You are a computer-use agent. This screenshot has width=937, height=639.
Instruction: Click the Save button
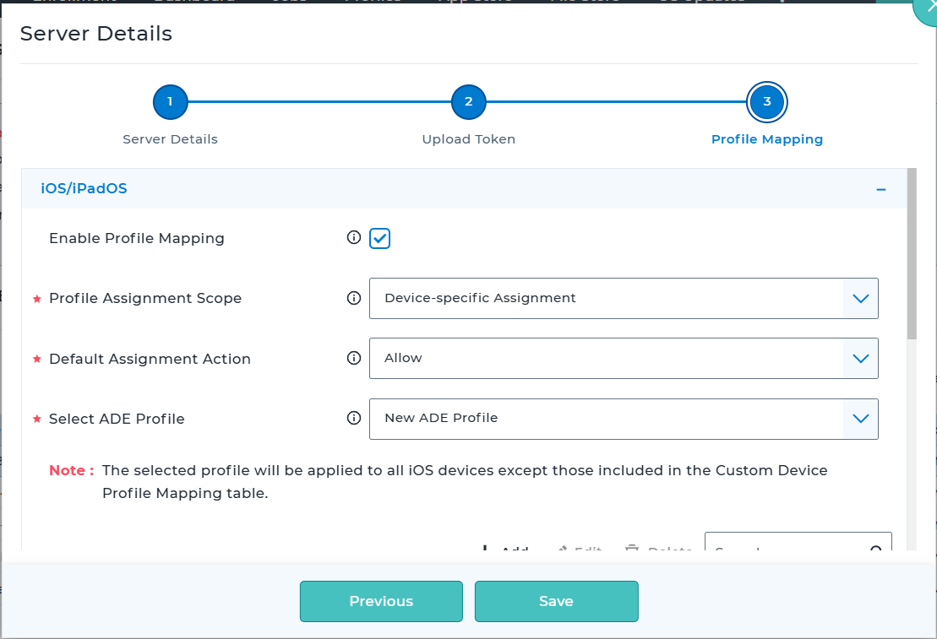pyautogui.click(x=556, y=601)
